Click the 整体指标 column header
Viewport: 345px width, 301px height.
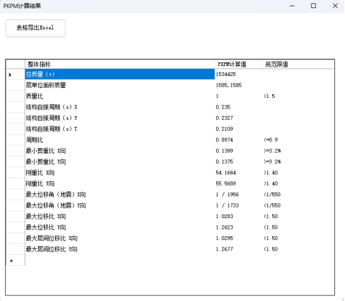(120, 64)
